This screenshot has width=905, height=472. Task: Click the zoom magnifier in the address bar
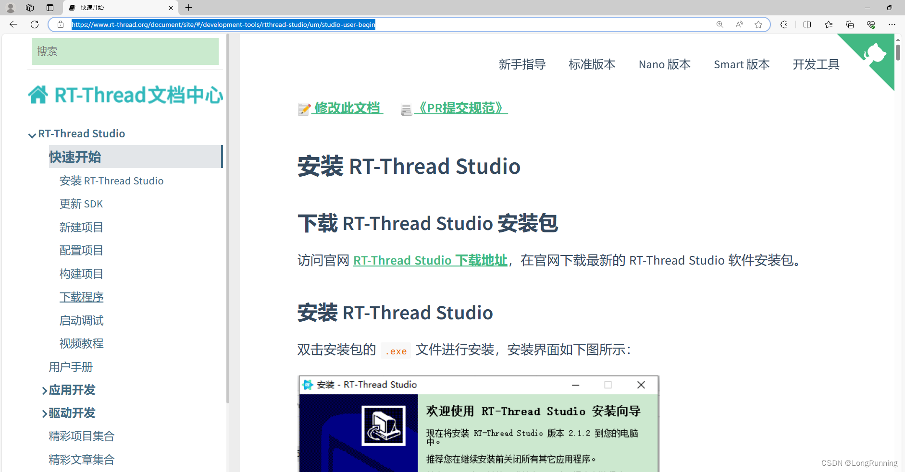pyautogui.click(x=720, y=24)
